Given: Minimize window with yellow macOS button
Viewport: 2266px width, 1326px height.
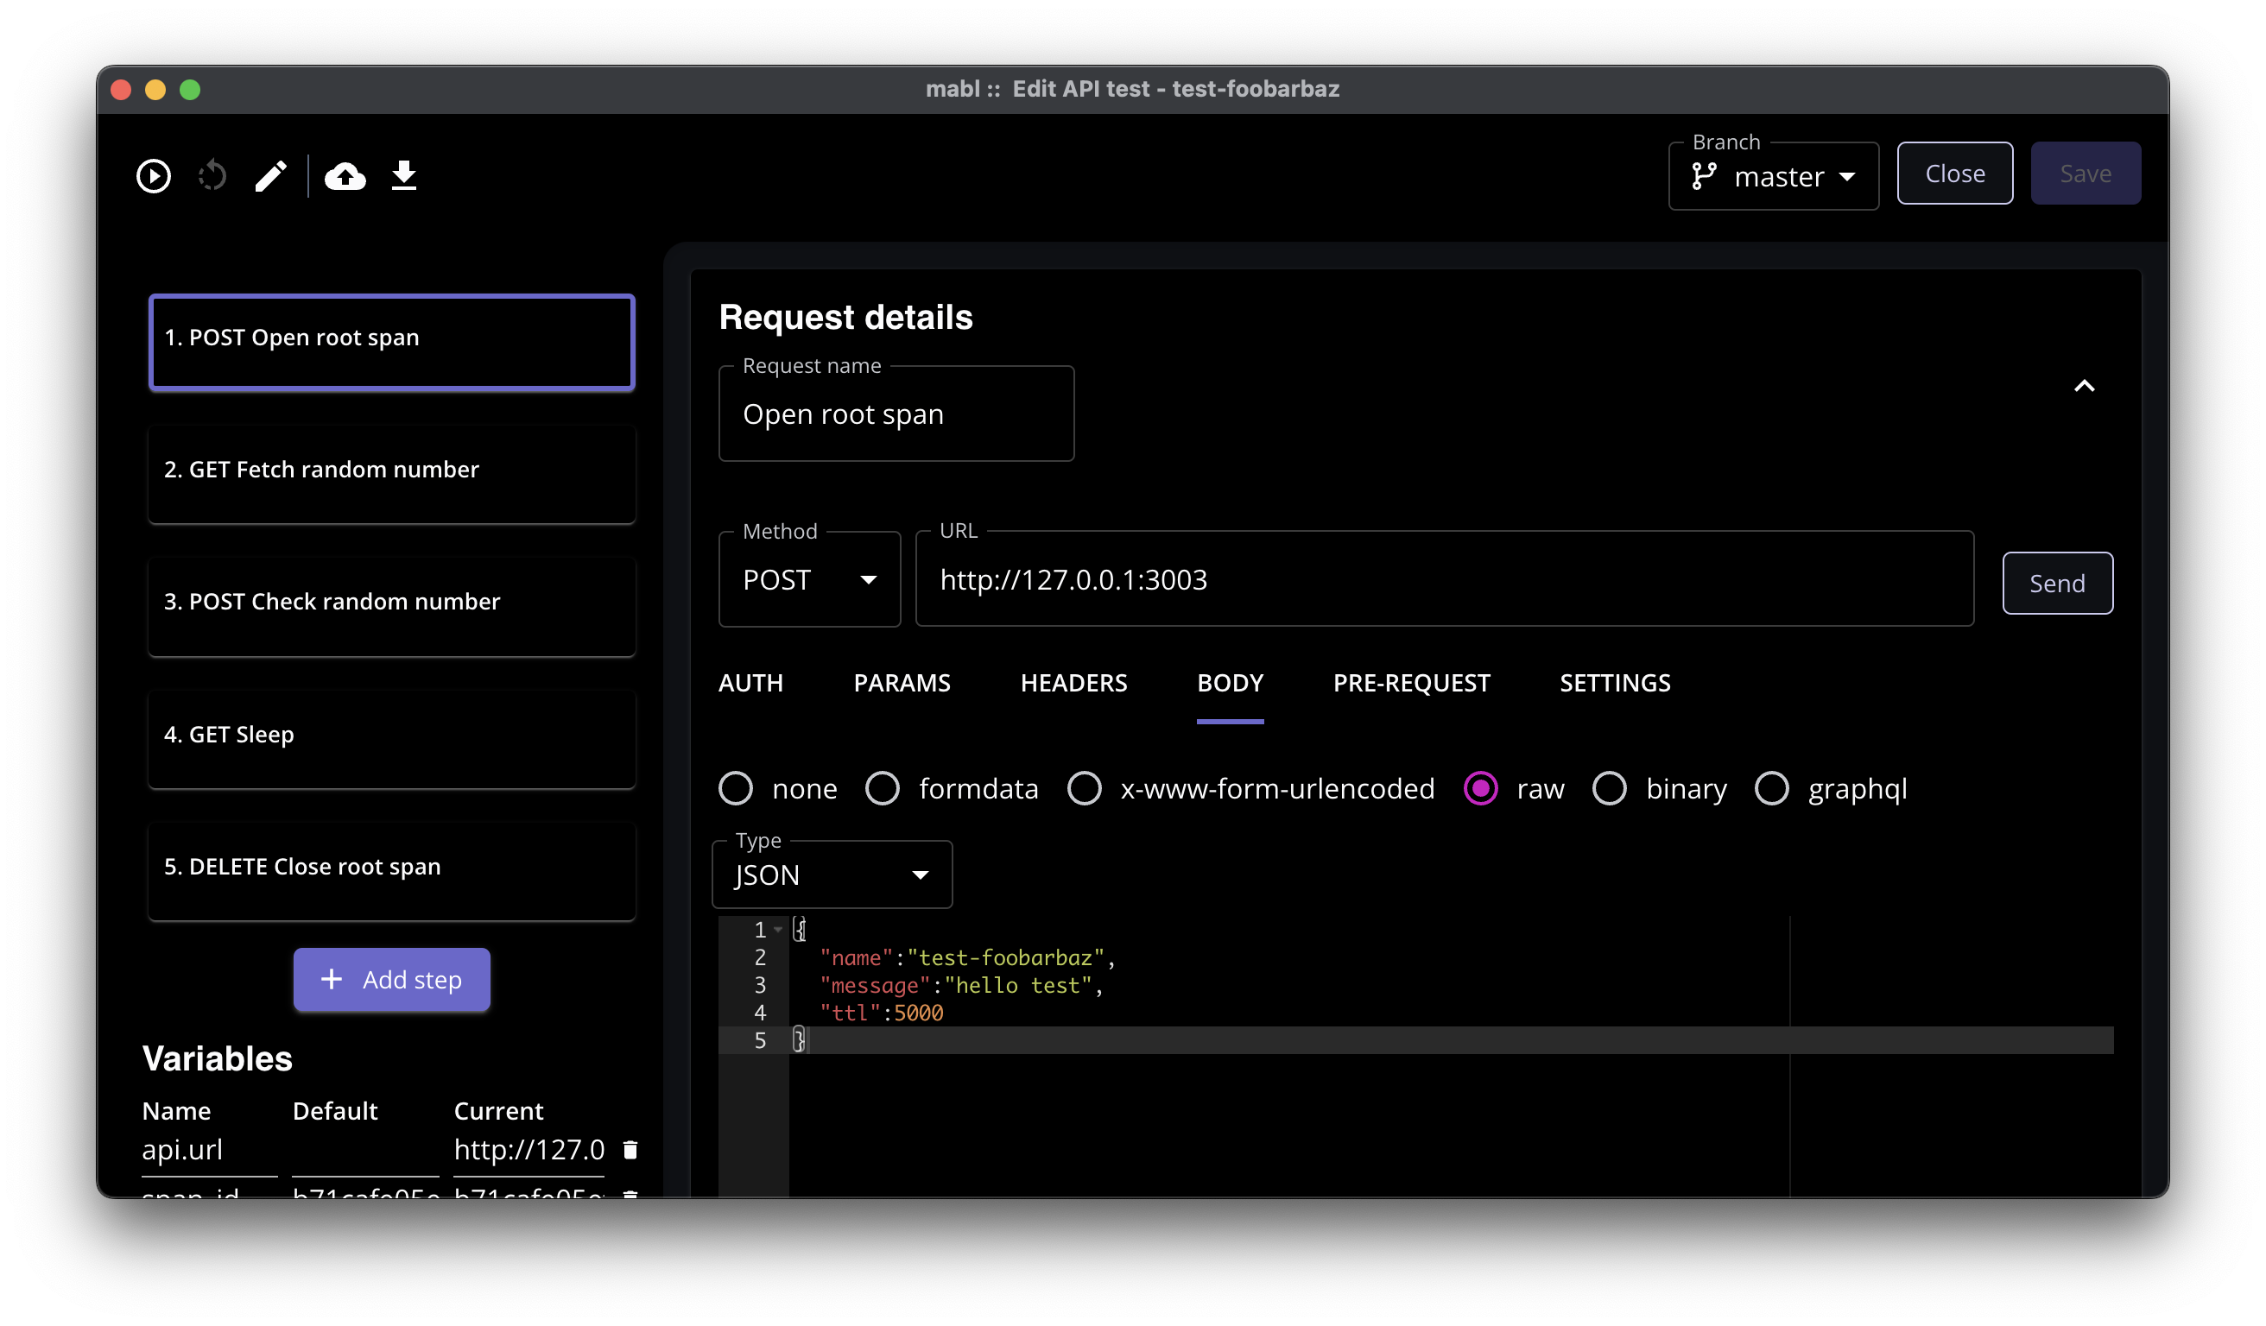Looking at the screenshot, I should (155, 90).
